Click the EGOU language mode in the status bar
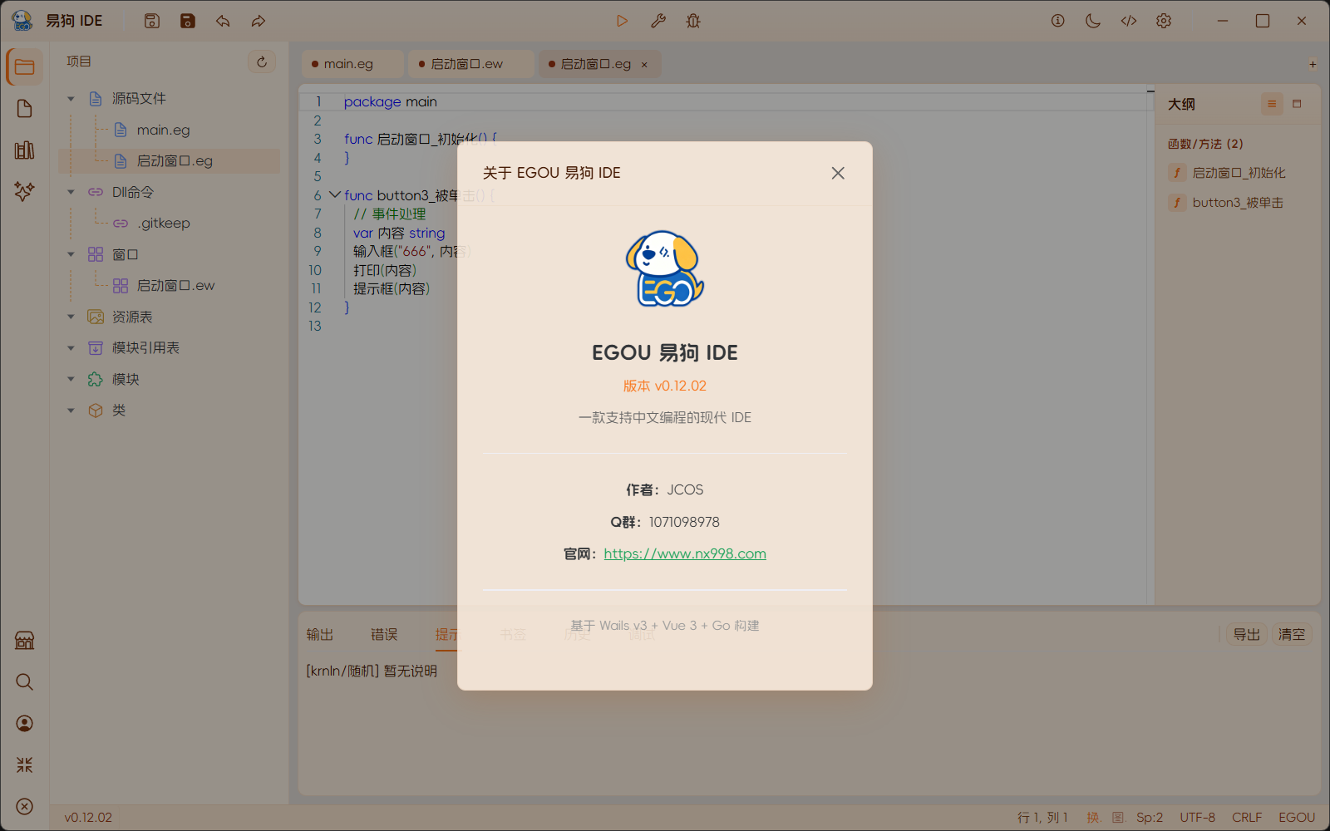The width and height of the screenshot is (1330, 831). (x=1297, y=818)
